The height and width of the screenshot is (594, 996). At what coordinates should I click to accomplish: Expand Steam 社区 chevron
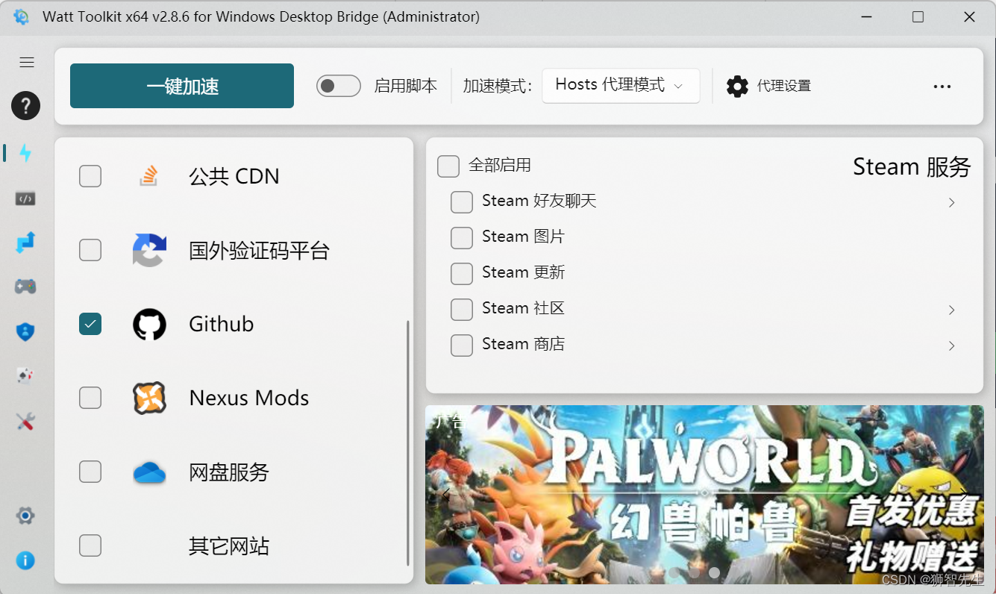(951, 310)
